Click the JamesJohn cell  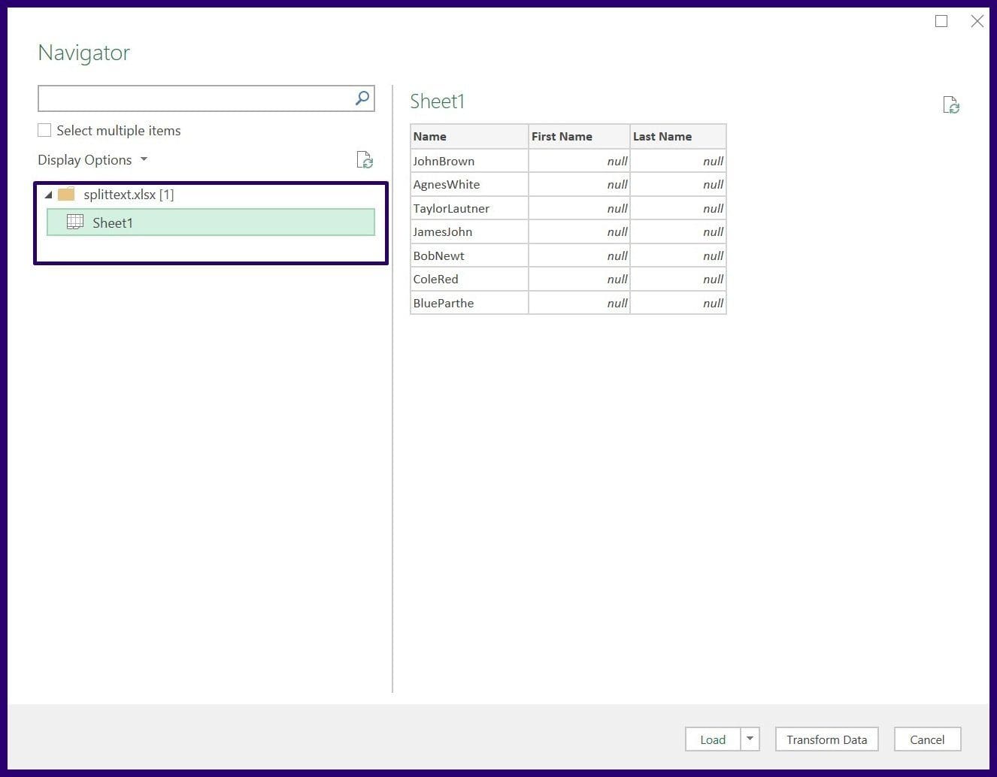click(x=469, y=231)
